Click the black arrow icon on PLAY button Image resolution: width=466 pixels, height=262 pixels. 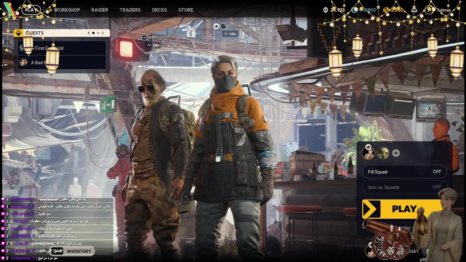point(371,209)
